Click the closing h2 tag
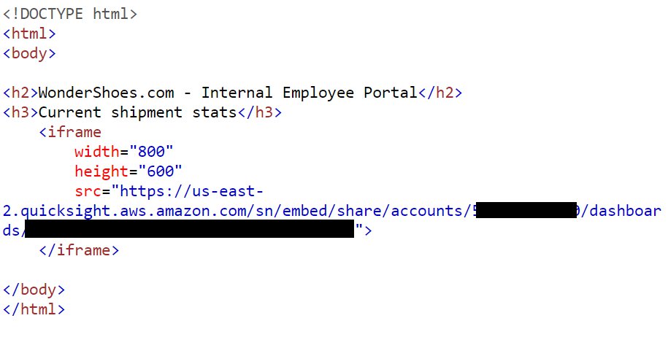 [x=440, y=93]
